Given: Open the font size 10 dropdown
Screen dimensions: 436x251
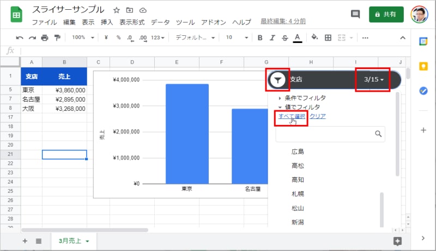Looking at the screenshot, I should point(237,37).
